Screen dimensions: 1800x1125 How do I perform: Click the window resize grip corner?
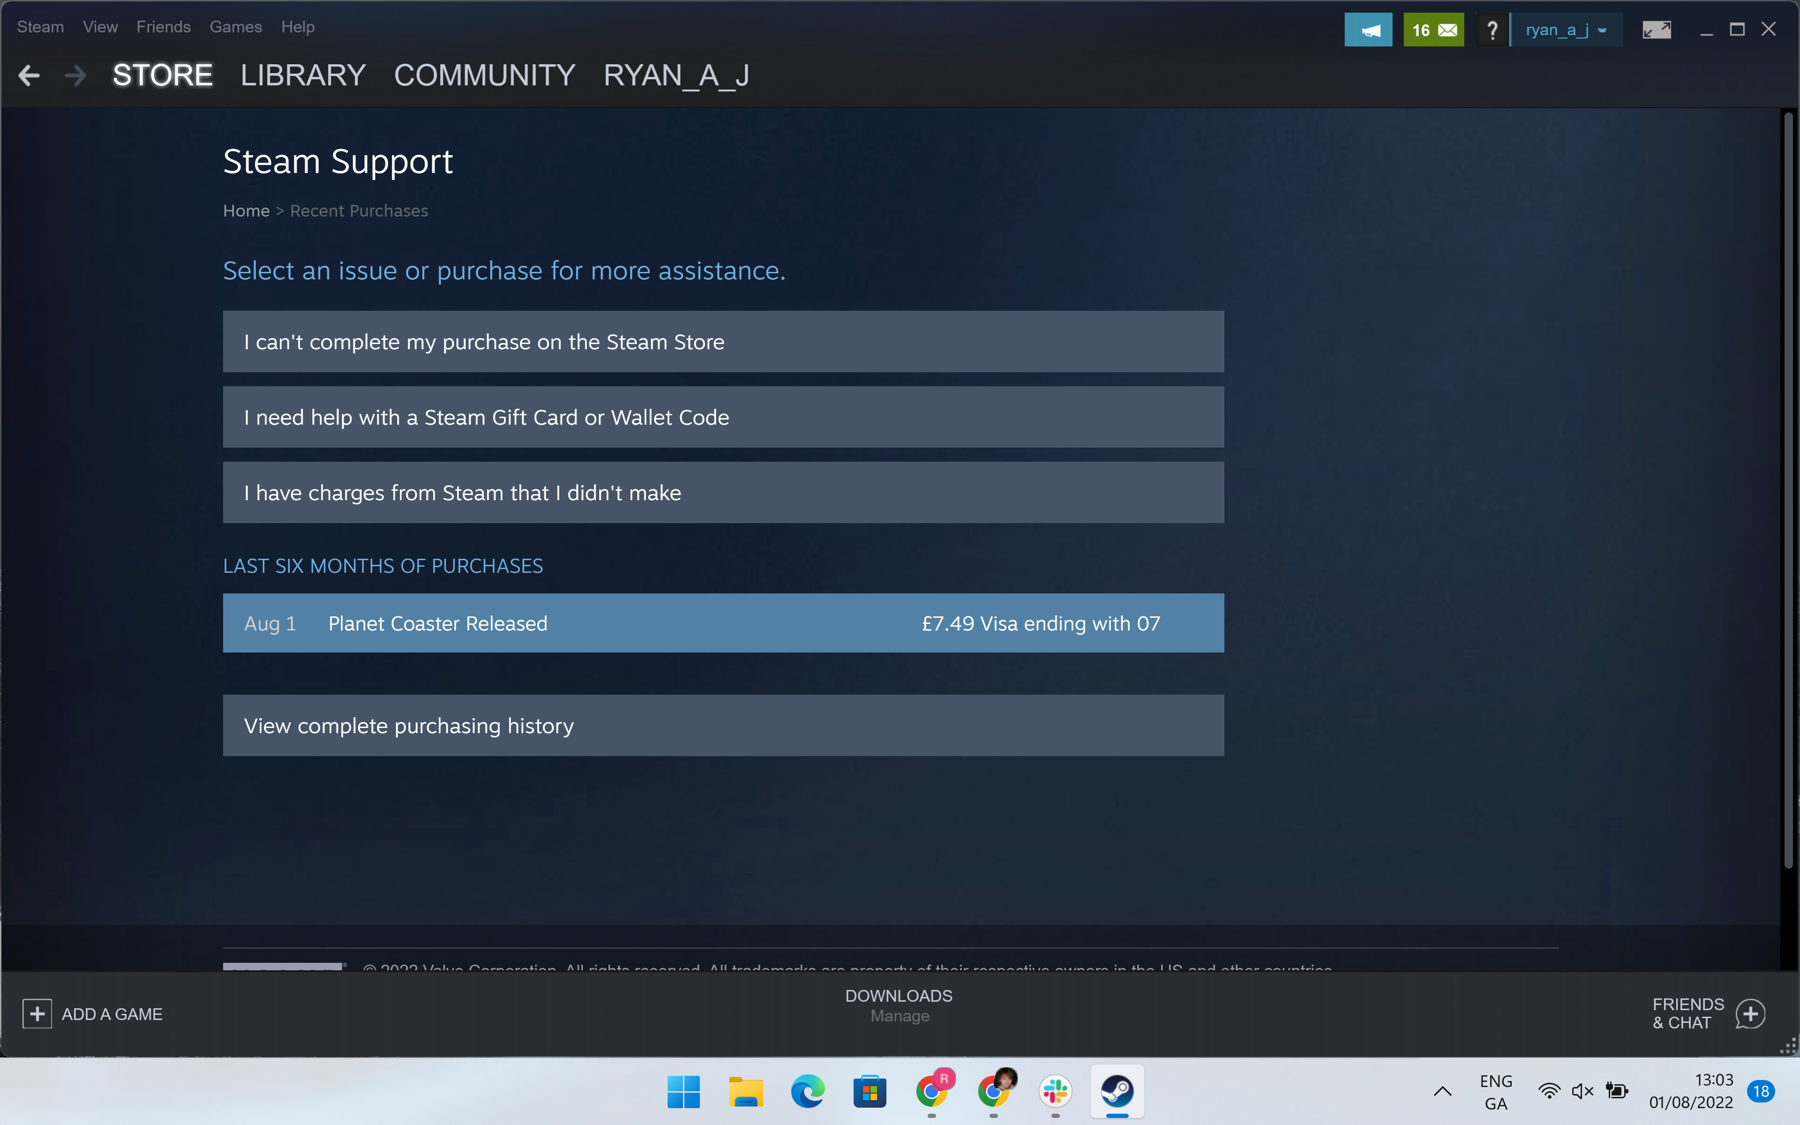1788,1045
